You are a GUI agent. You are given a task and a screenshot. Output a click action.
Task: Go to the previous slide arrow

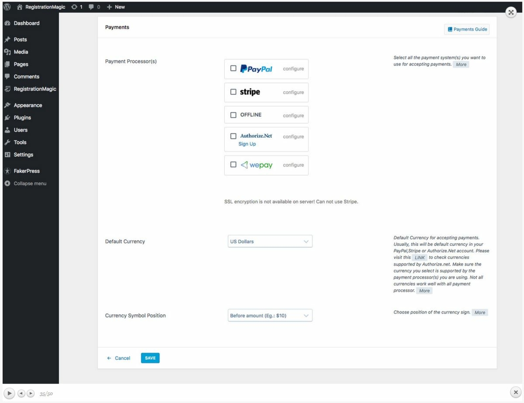(x=21, y=393)
